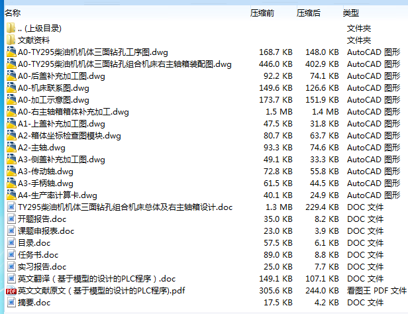Click the AutoCAD 图形 type of A3-手柄轴.dwg
Image resolution: width=408 pixels, height=314 pixels.
point(374,183)
